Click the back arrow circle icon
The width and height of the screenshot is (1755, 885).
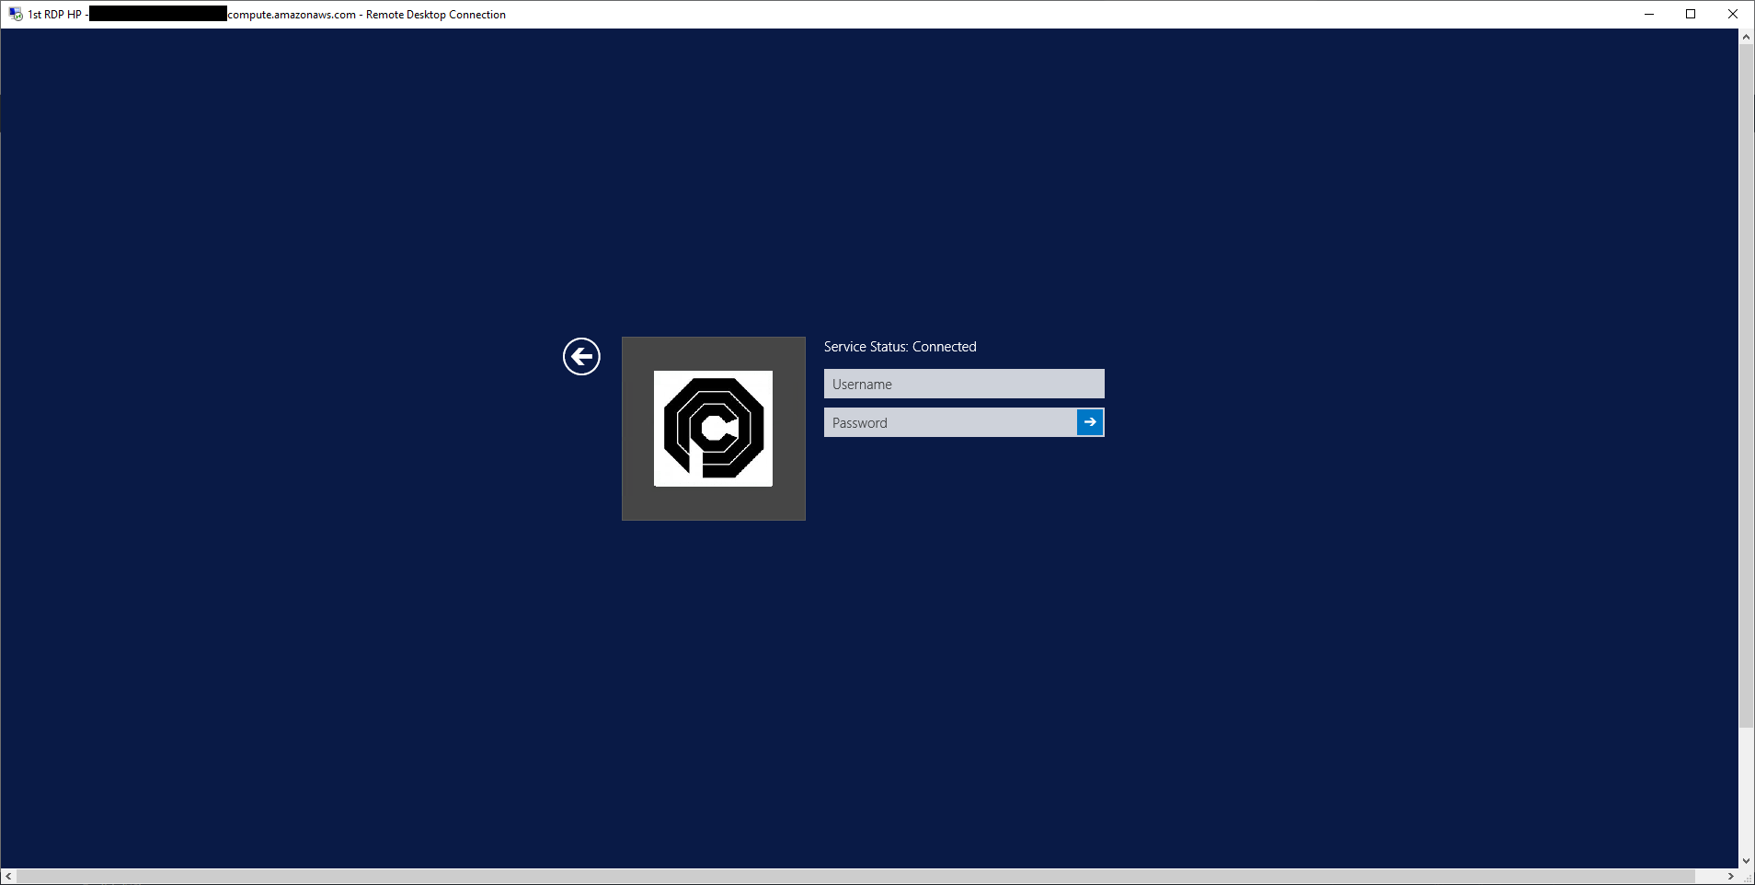click(581, 356)
